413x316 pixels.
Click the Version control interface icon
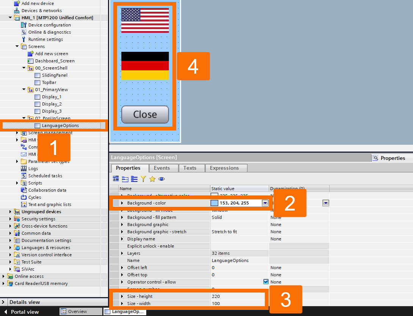17,255
